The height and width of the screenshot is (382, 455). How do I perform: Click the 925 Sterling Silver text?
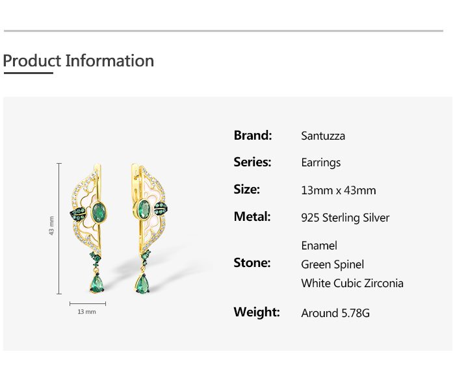click(345, 218)
